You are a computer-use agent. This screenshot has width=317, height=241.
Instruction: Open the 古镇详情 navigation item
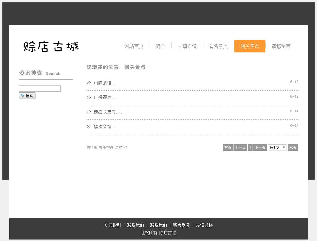(x=187, y=46)
